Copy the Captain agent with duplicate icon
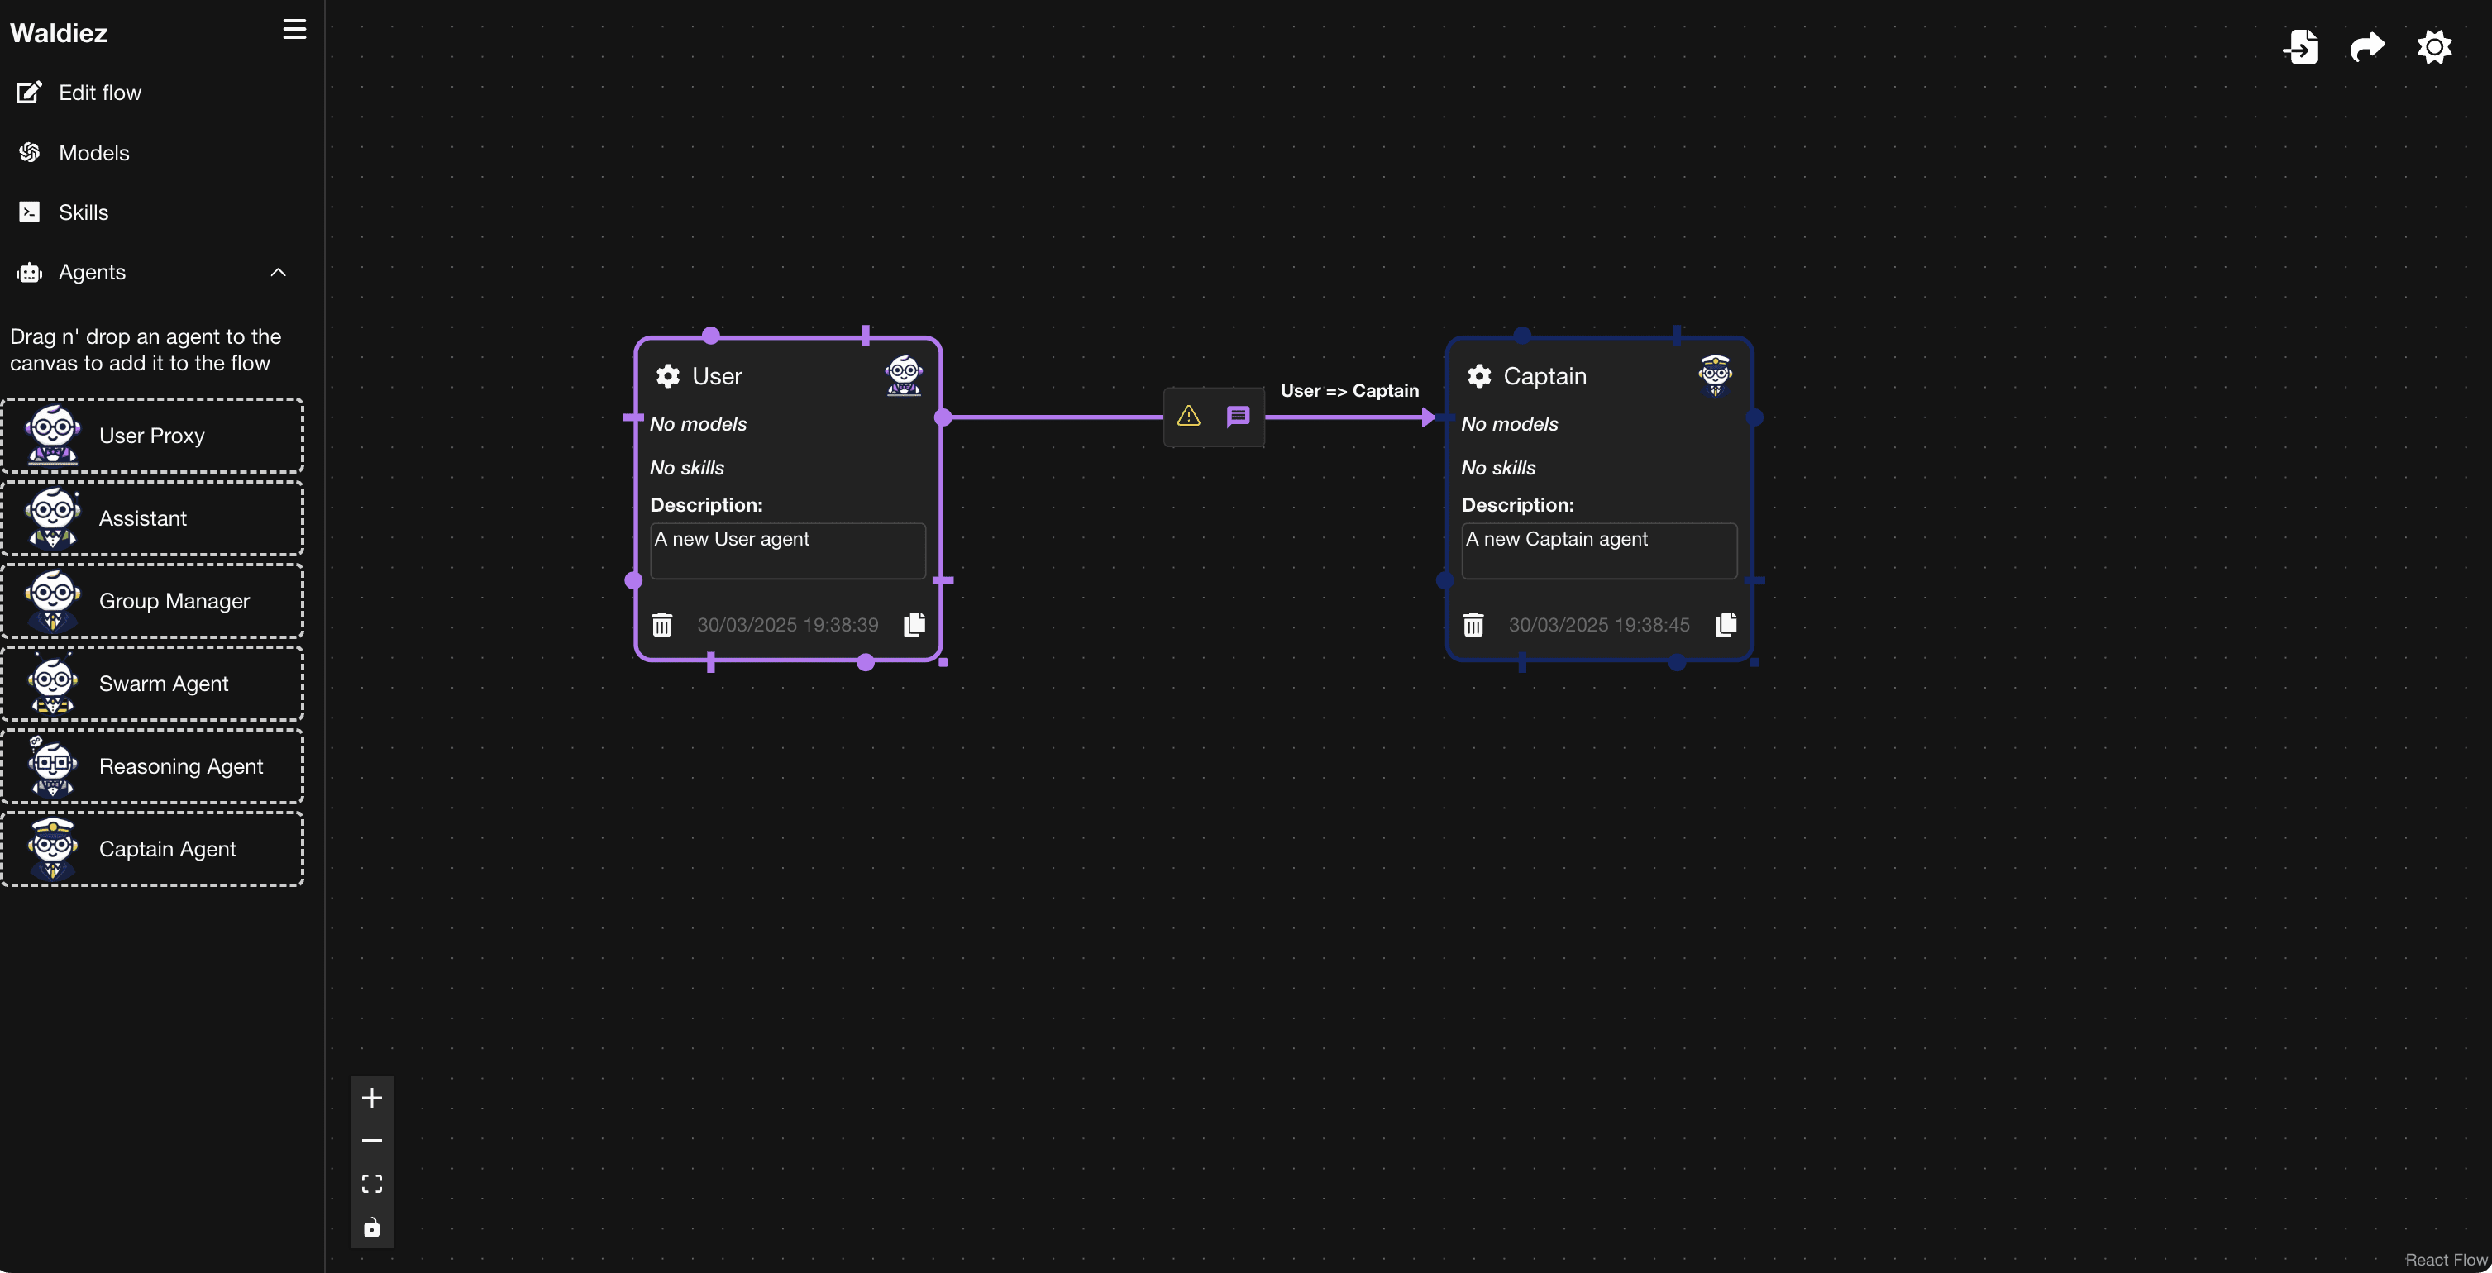The width and height of the screenshot is (2492, 1273). (x=1726, y=624)
